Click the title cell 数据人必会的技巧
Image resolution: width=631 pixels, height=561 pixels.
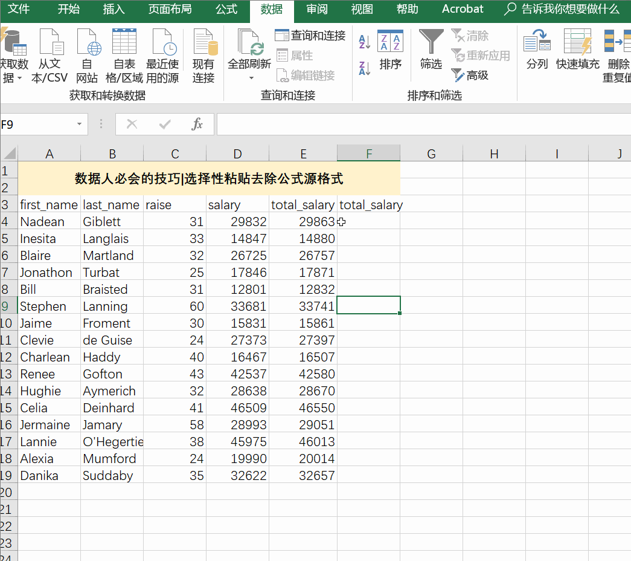coord(209,178)
